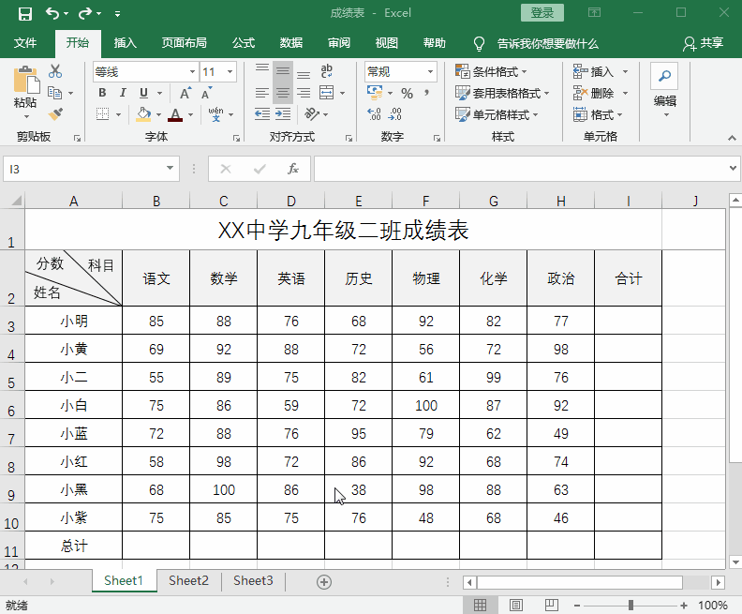Viewport: 742px width, 614px height.
Task: Open the font name 等线 dropdown
Action: coord(192,72)
